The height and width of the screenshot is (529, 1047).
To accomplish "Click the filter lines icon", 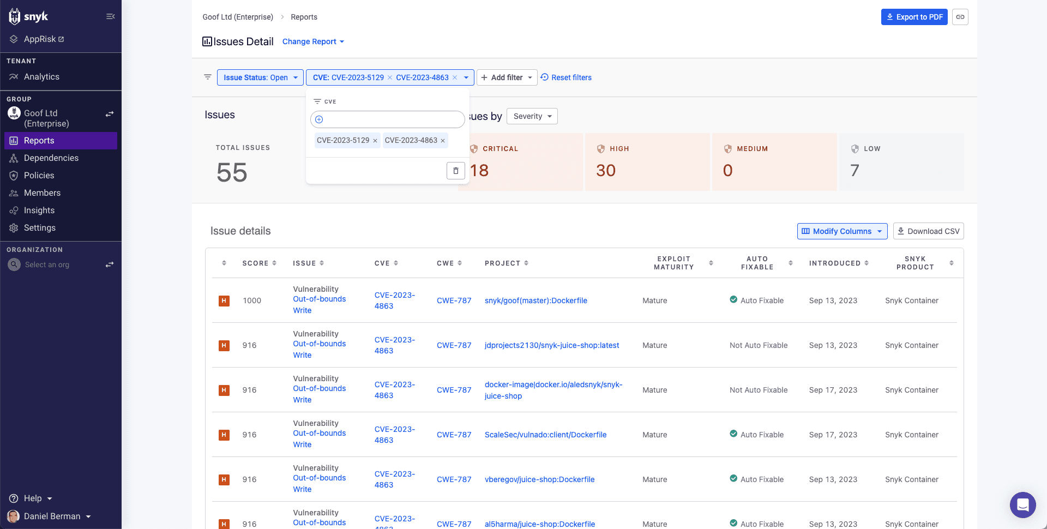I will pyautogui.click(x=208, y=77).
